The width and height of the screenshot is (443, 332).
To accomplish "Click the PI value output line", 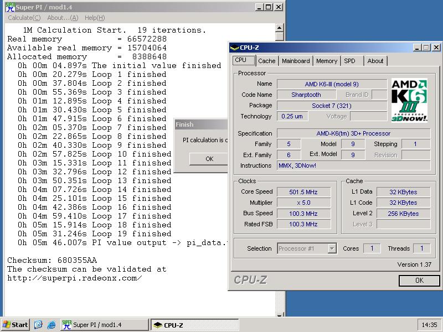I will click(122, 243).
